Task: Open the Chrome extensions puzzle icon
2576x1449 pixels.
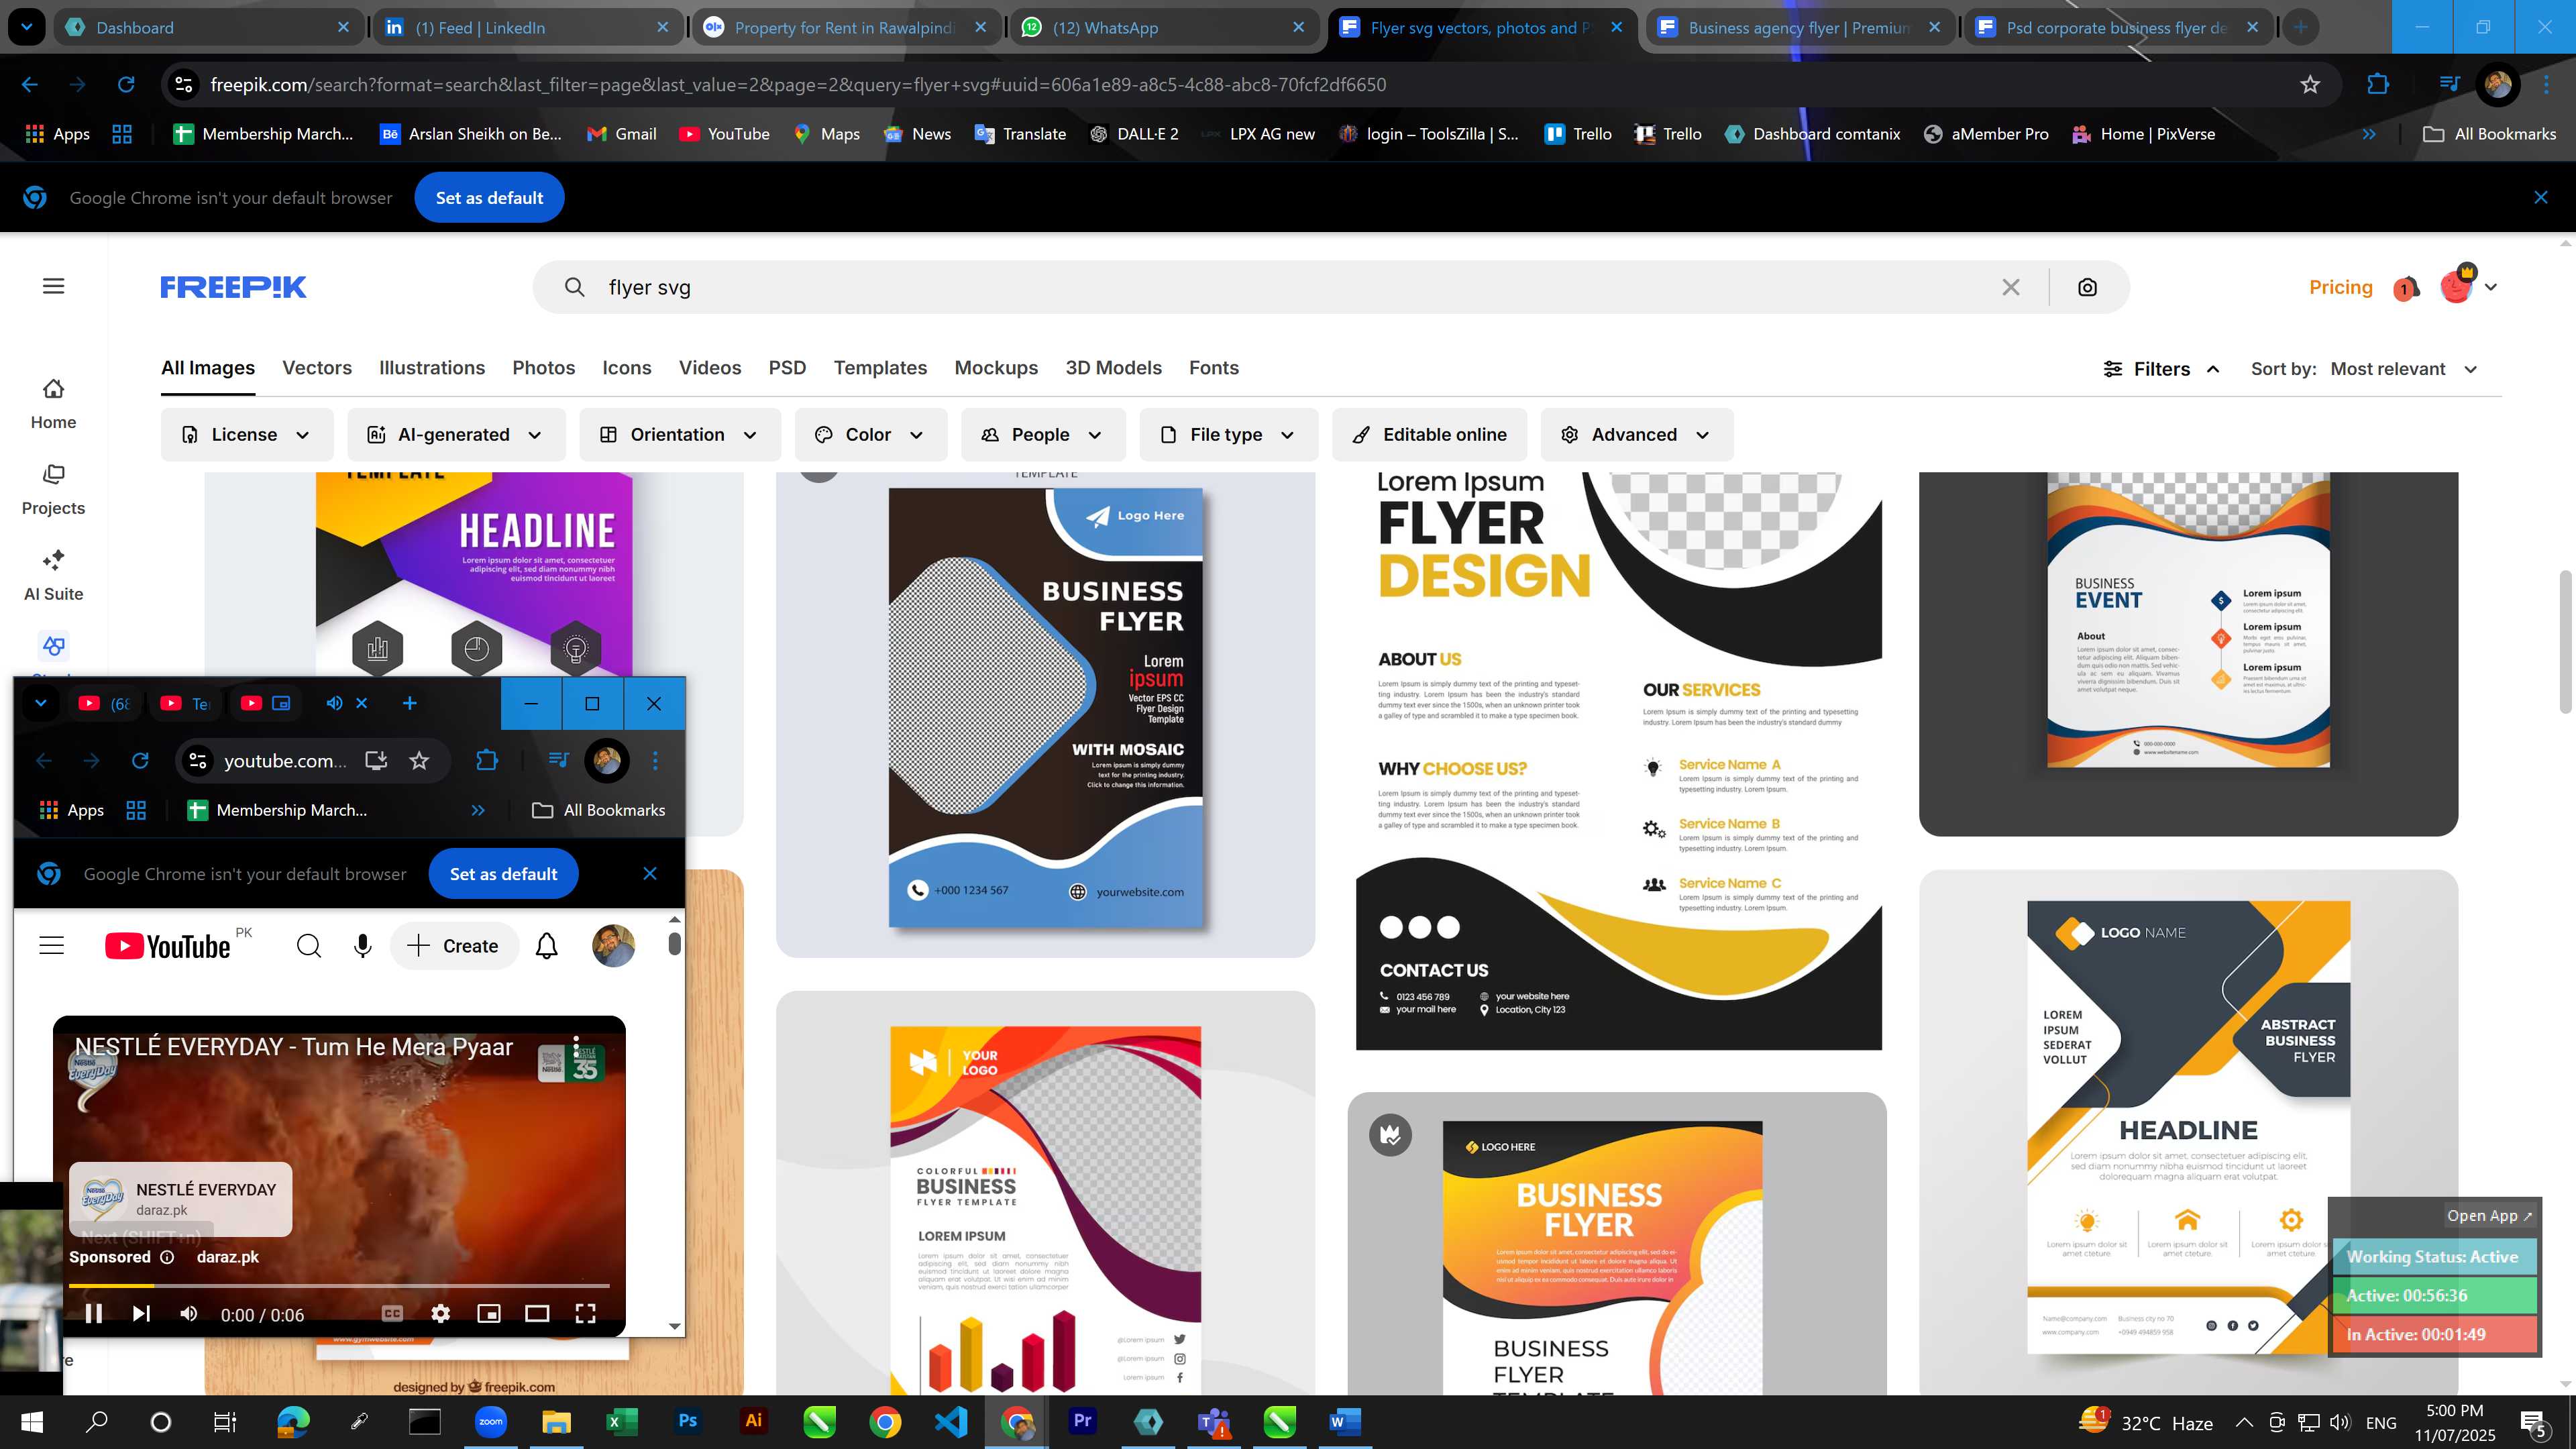Action: [x=2378, y=85]
